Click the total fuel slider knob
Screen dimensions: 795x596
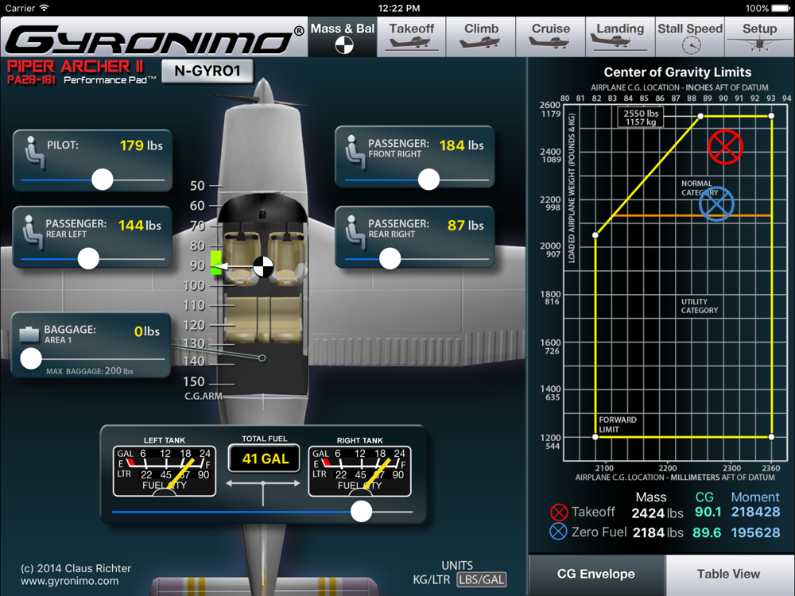(x=361, y=511)
